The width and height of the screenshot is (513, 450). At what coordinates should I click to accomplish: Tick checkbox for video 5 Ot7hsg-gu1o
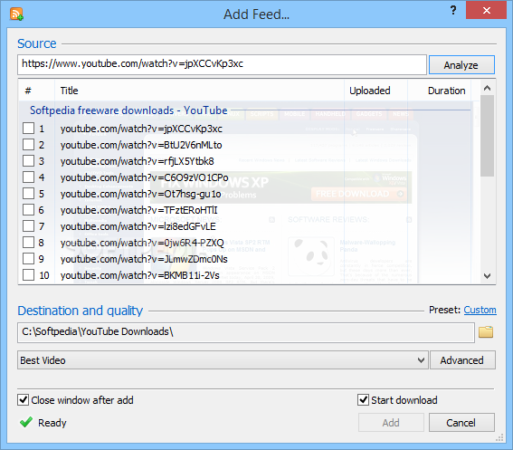(28, 193)
